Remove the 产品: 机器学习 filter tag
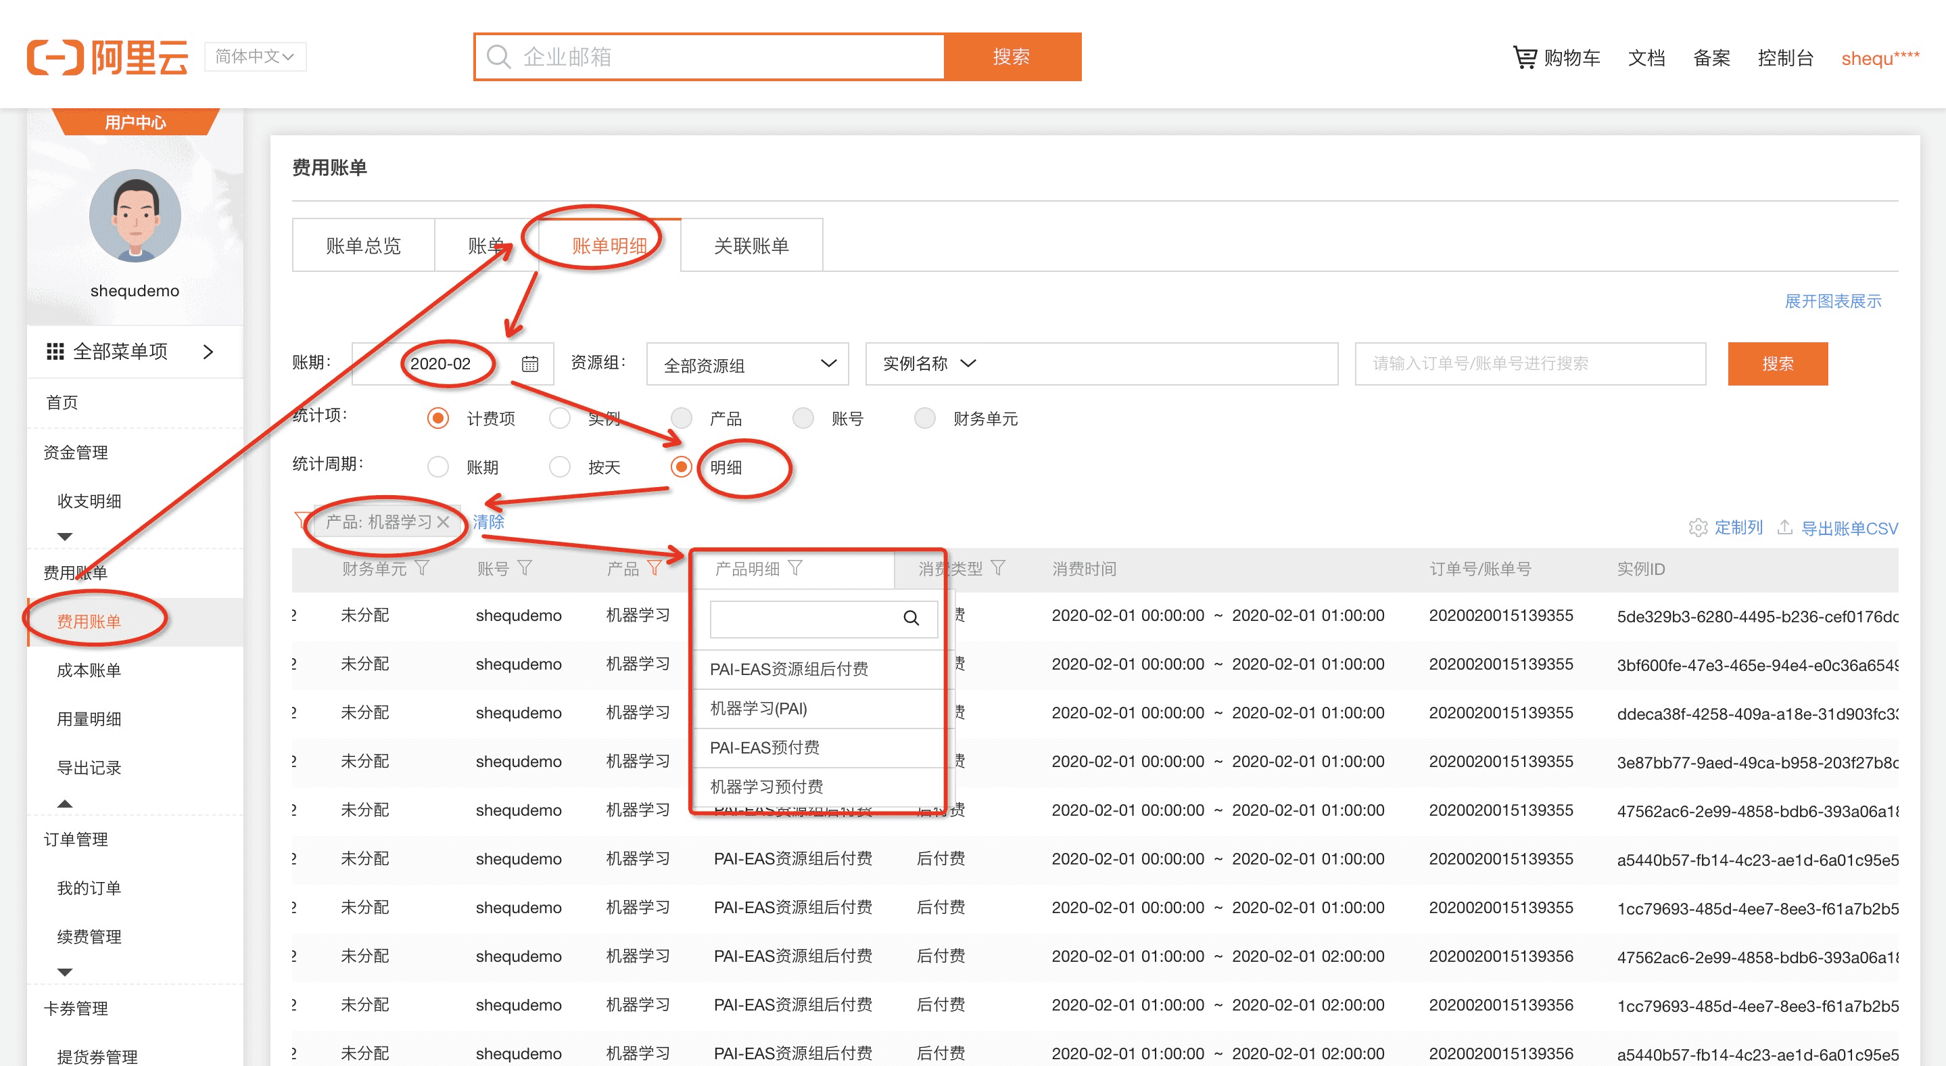Image resolution: width=1946 pixels, height=1066 pixels. [444, 522]
